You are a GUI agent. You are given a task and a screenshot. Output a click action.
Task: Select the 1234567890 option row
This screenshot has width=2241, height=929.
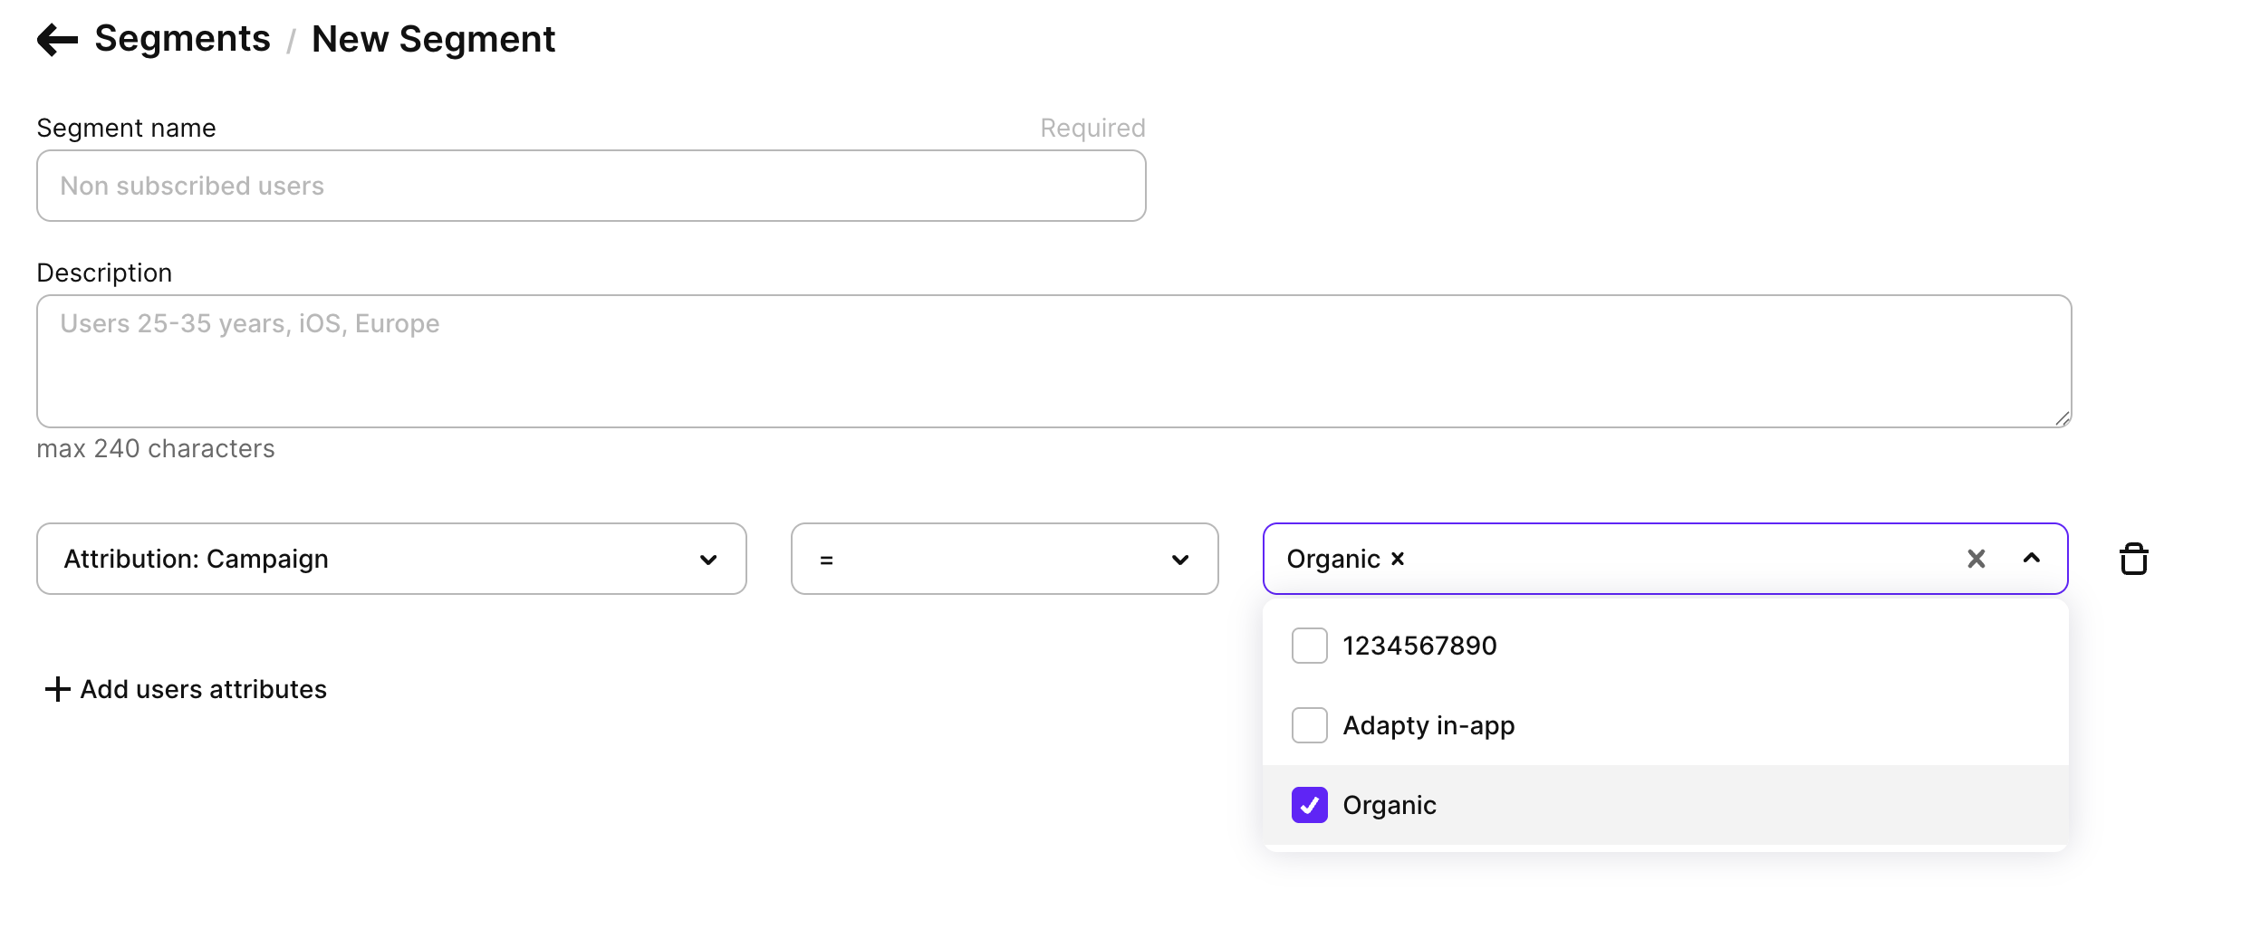(1419, 645)
